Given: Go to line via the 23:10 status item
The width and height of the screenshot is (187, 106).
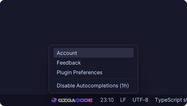Looking at the screenshot, I should (x=107, y=100).
